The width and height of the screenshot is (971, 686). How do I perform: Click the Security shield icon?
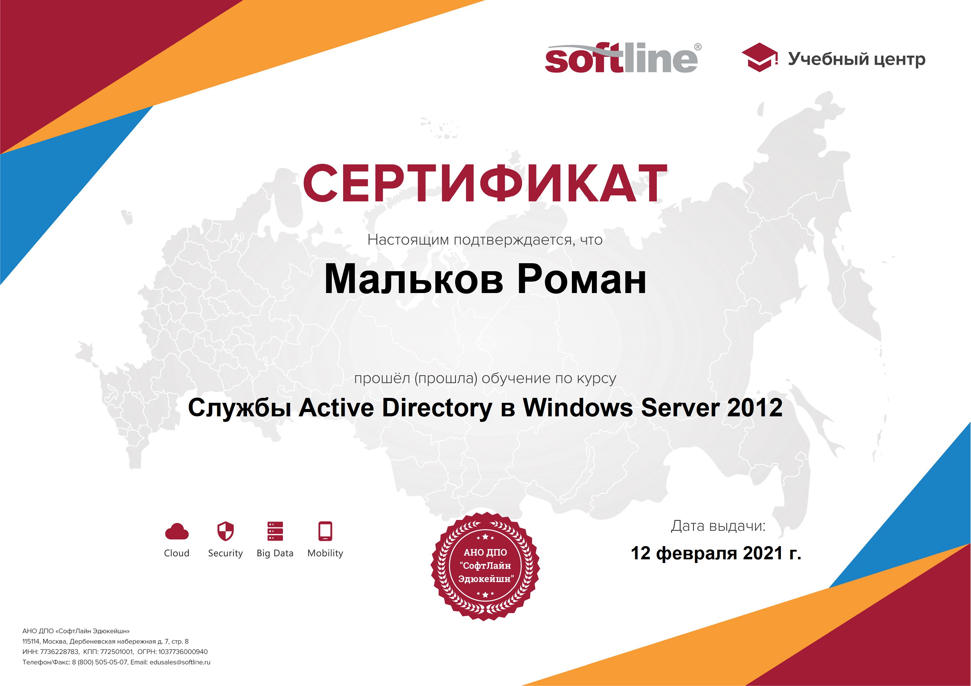coord(225,531)
